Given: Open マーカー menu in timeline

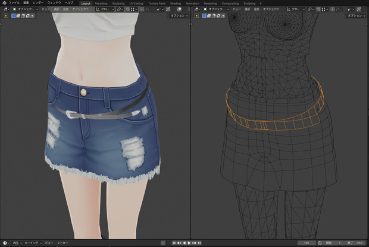Looking at the screenshot, I should pos(62,243).
